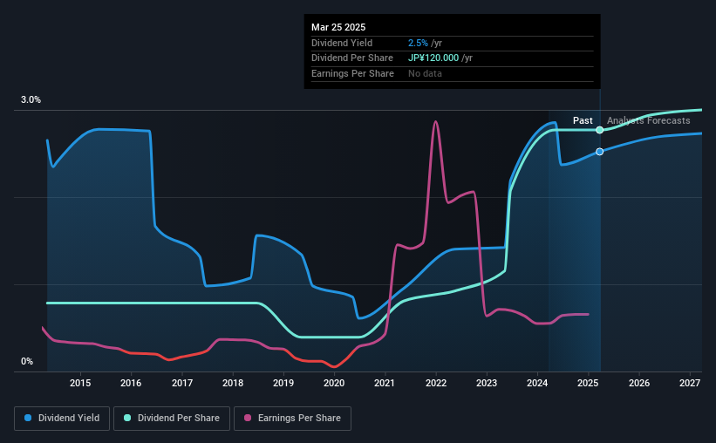Click the 0% y-axis label
Image resolution: width=716 pixels, height=443 pixels.
coord(27,362)
